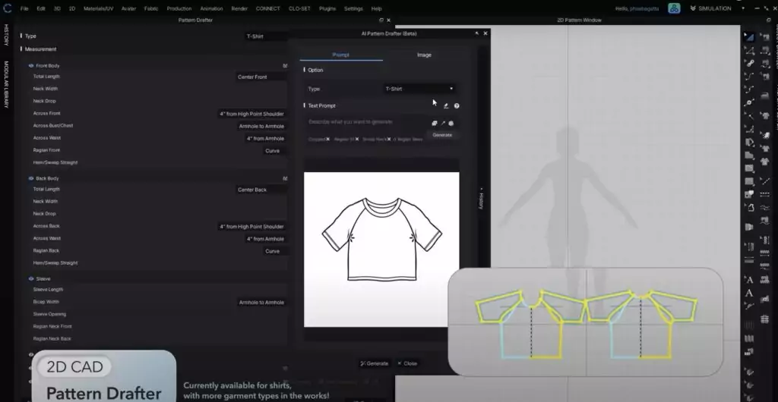The width and height of the screenshot is (778, 402).
Task: Select the iron-shaped tool in the toolbar
Action: pyautogui.click(x=765, y=94)
